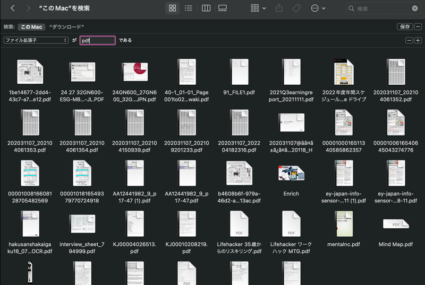Click the tag icon in toolbar

(x=296, y=8)
